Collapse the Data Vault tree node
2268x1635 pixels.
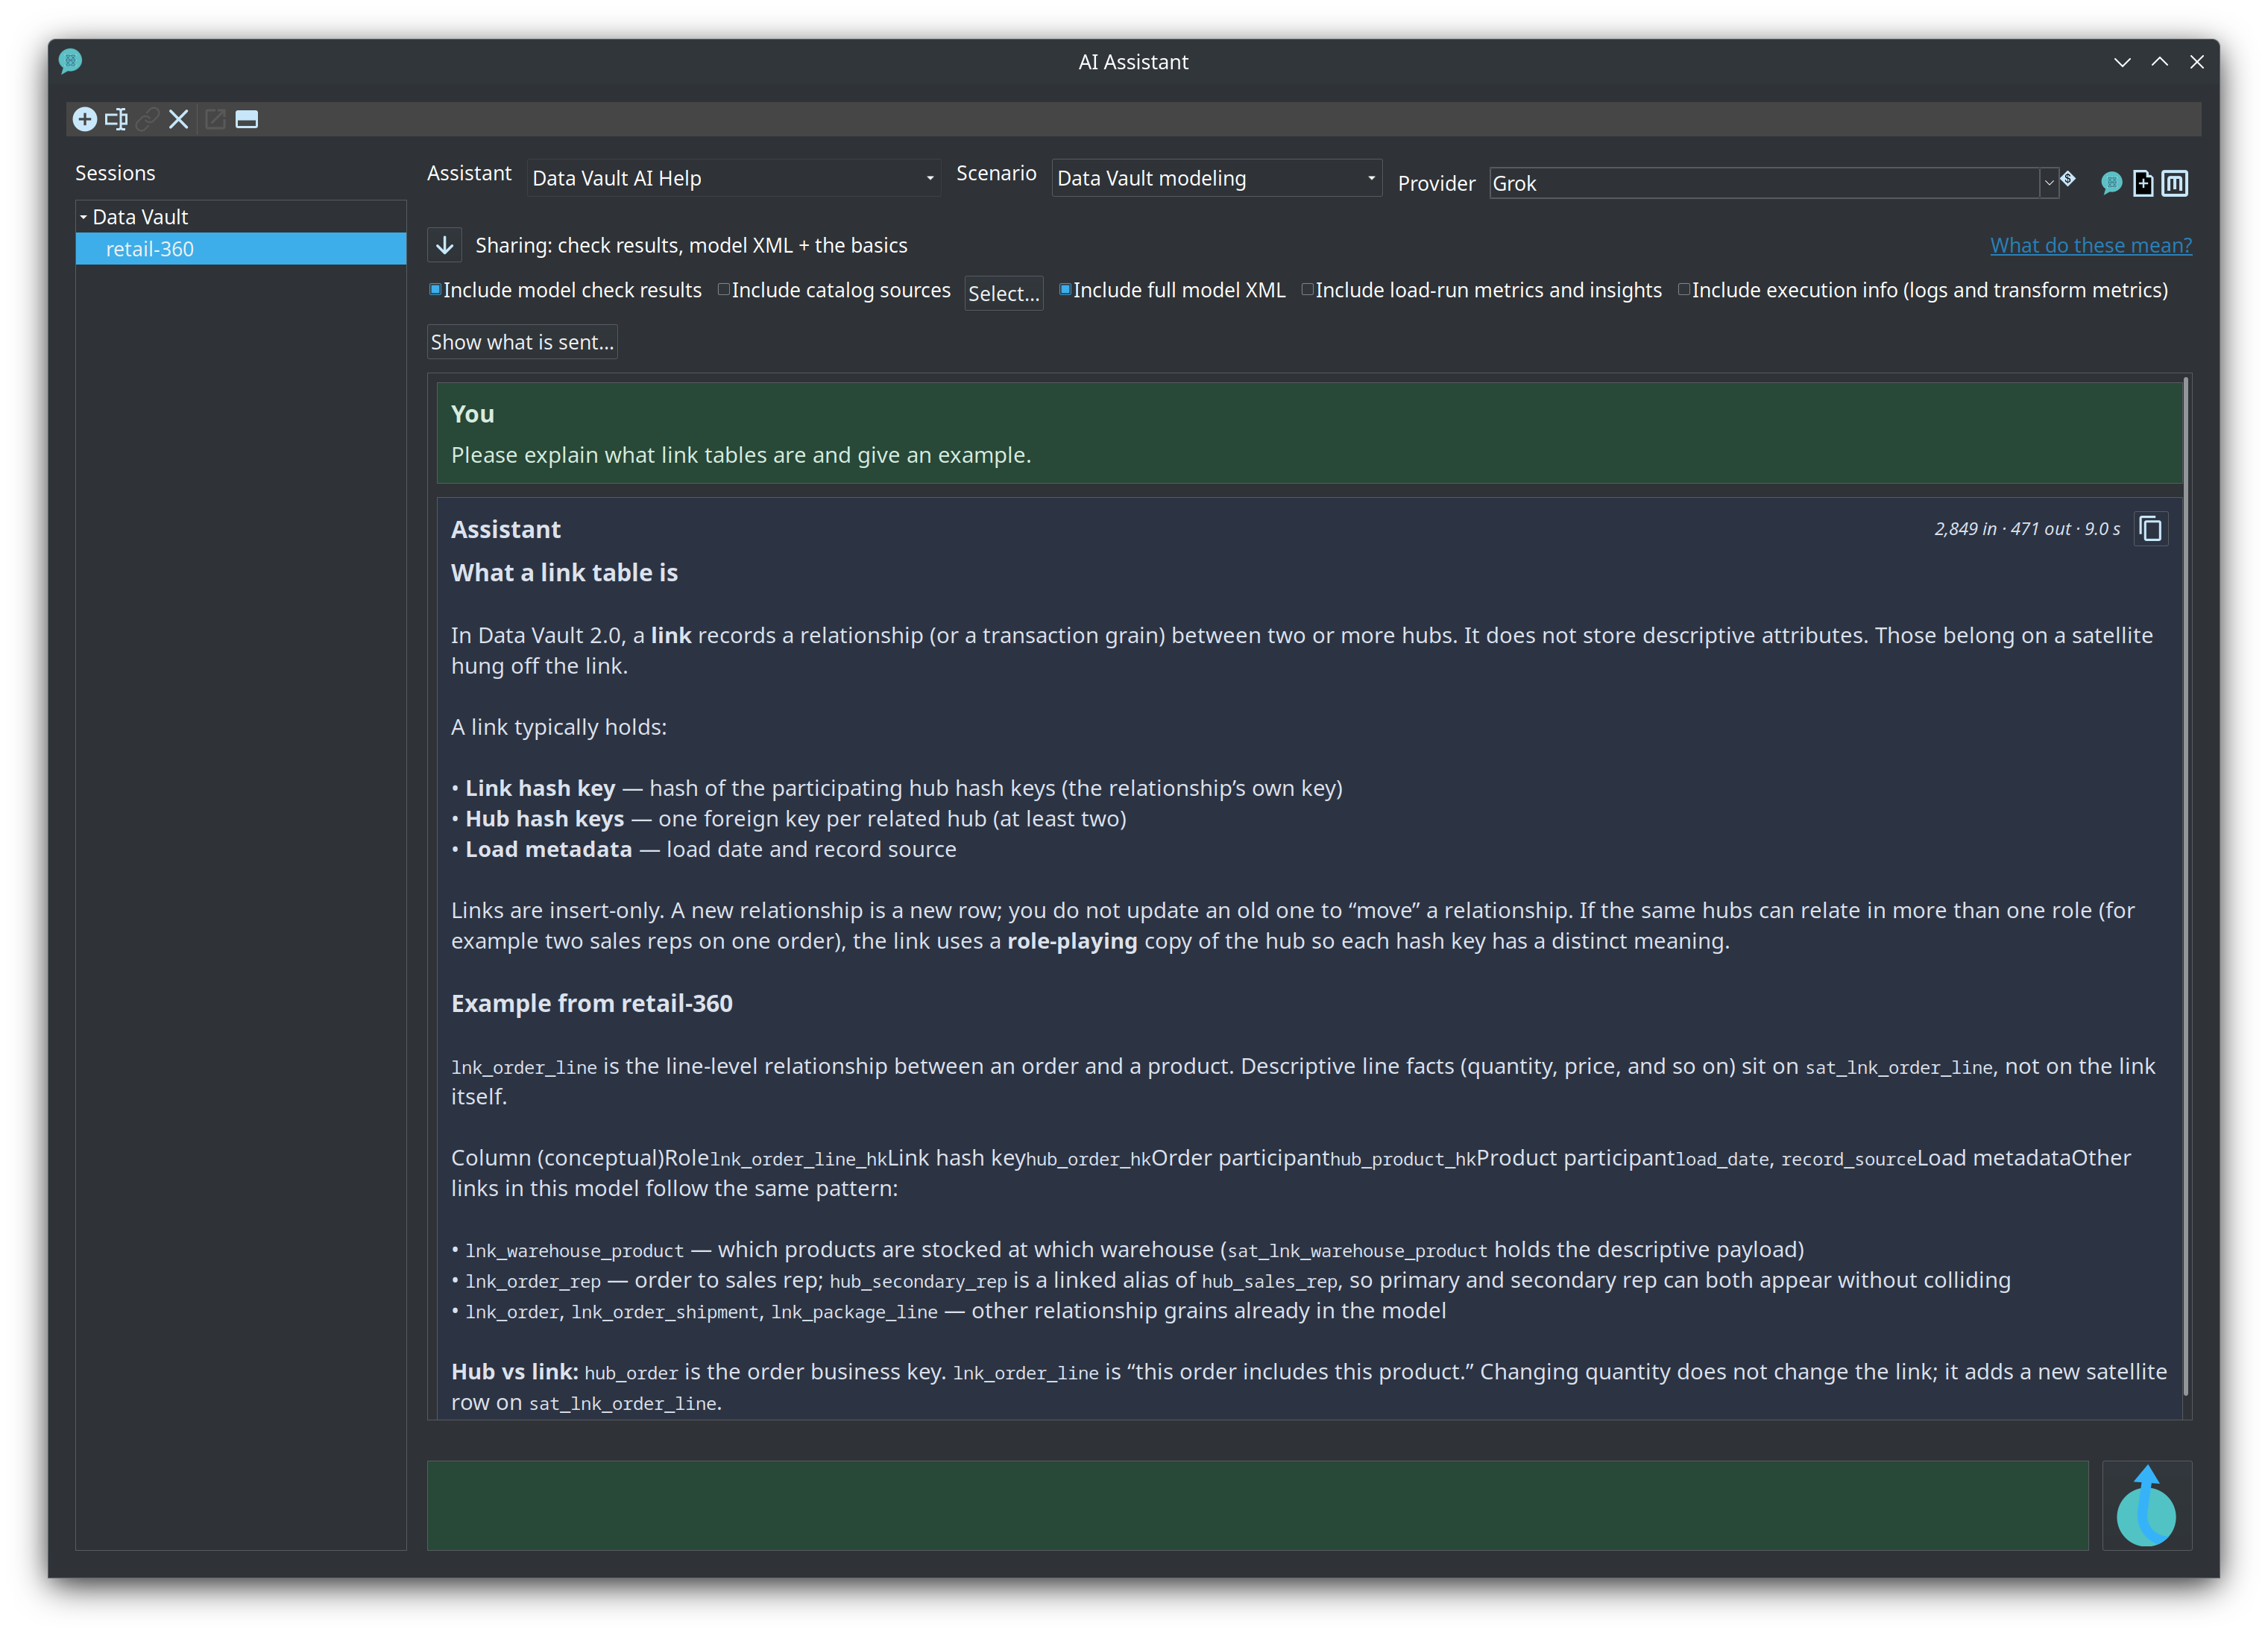click(84, 217)
